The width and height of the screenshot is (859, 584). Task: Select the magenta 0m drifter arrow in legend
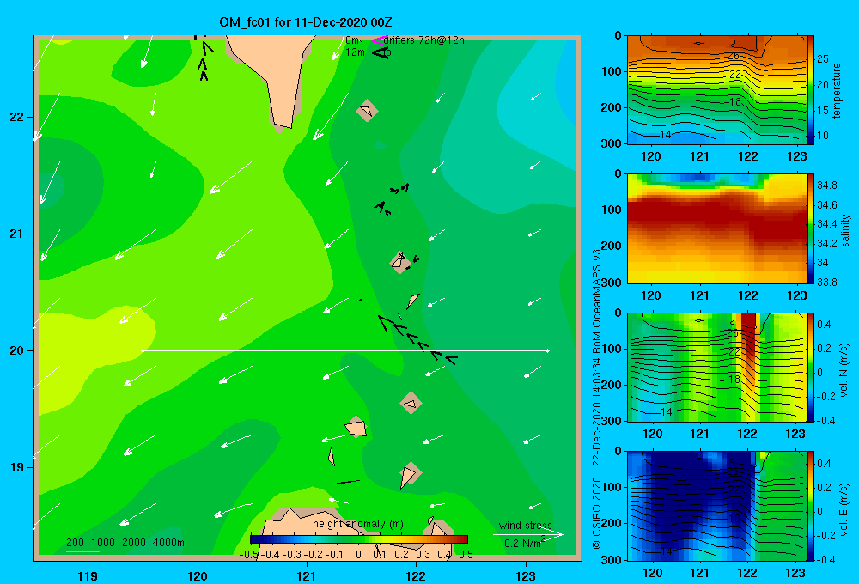point(379,40)
